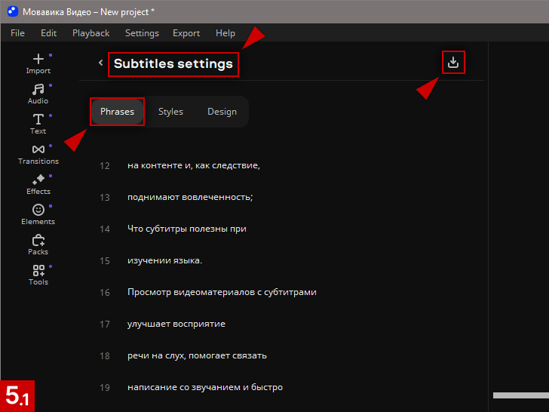Open the Settings menu
Image resolution: width=549 pixels, height=412 pixels.
[x=142, y=33]
